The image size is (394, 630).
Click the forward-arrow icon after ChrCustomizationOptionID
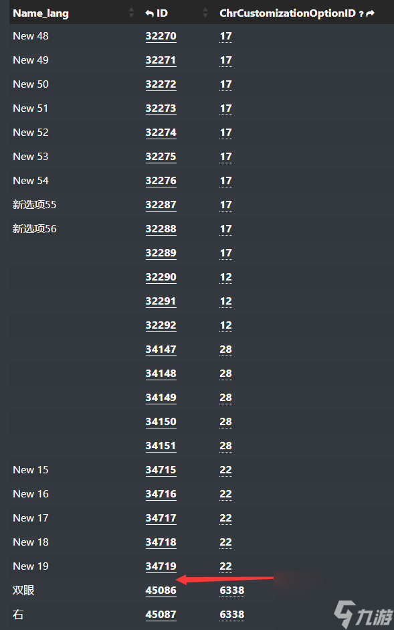[371, 13]
